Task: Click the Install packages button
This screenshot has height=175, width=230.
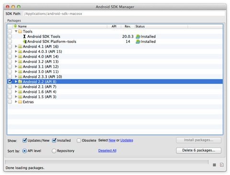Action: pyautogui.click(x=199, y=140)
